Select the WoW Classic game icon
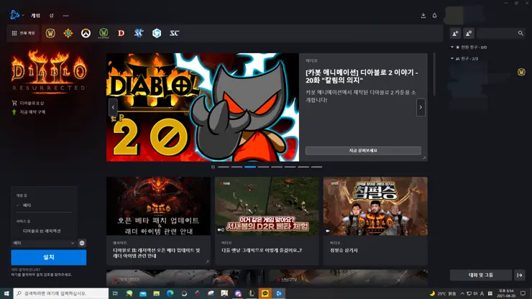 [x=104, y=33]
